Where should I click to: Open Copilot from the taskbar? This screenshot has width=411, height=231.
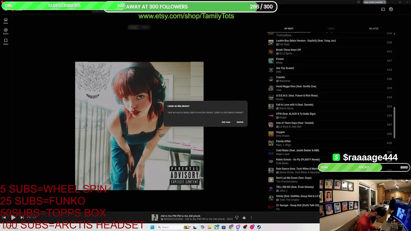click(202, 227)
